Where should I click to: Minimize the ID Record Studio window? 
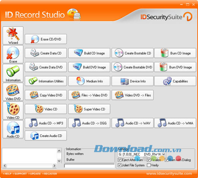(182, 4)
